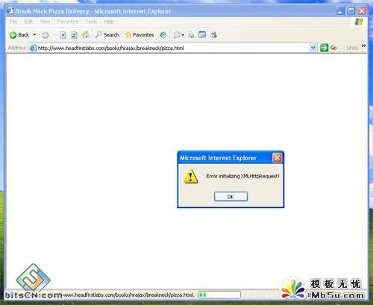Click the Windows flag logo in the menu bar

tap(359, 22)
